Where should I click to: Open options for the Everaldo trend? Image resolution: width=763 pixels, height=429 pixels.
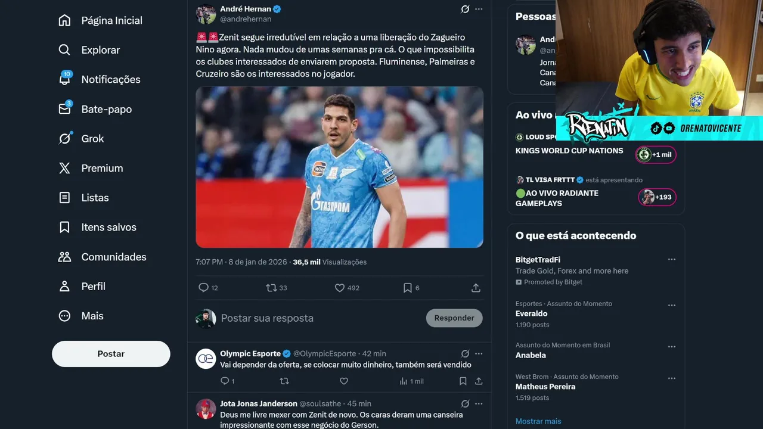pos(672,305)
